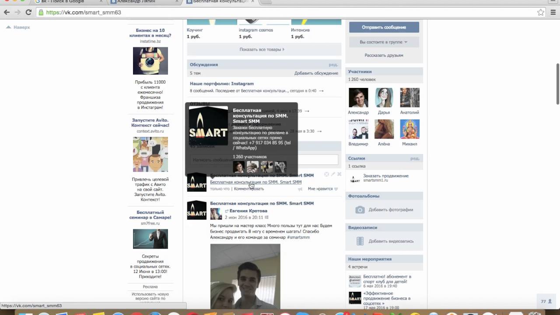Image resolution: width=560 pixels, height=315 pixels.
Task: Open ad 'Бизнес на 10 клиентах в месяц'
Action: click(150, 33)
